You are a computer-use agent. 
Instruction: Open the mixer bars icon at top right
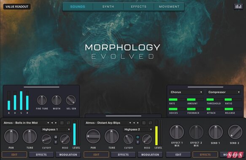[238, 7]
